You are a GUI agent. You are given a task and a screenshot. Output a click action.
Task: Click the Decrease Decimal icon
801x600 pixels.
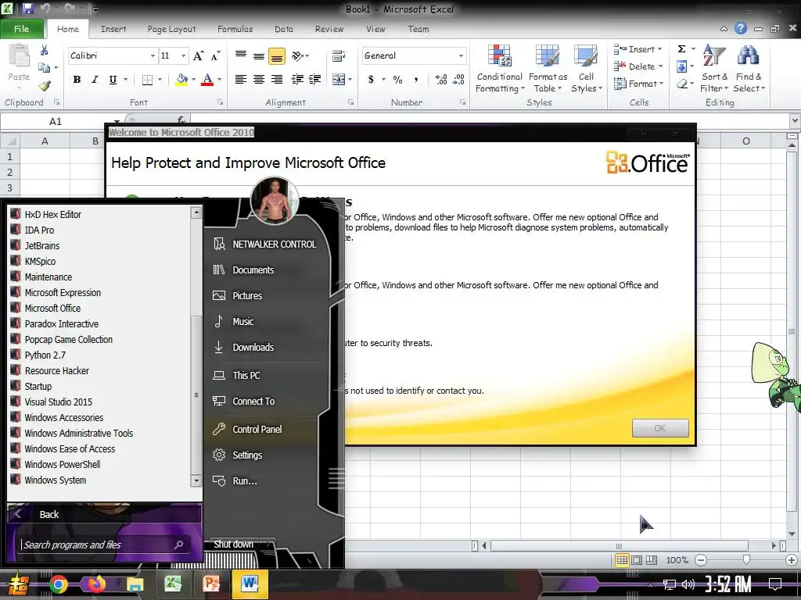(x=458, y=80)
